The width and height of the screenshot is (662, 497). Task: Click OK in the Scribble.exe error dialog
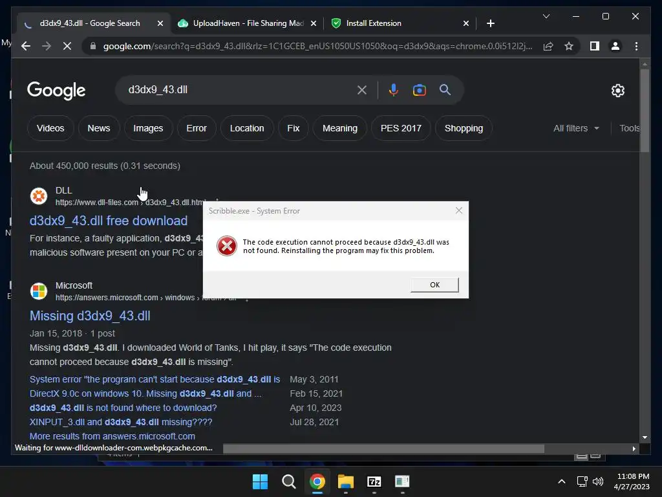point(434,285)
